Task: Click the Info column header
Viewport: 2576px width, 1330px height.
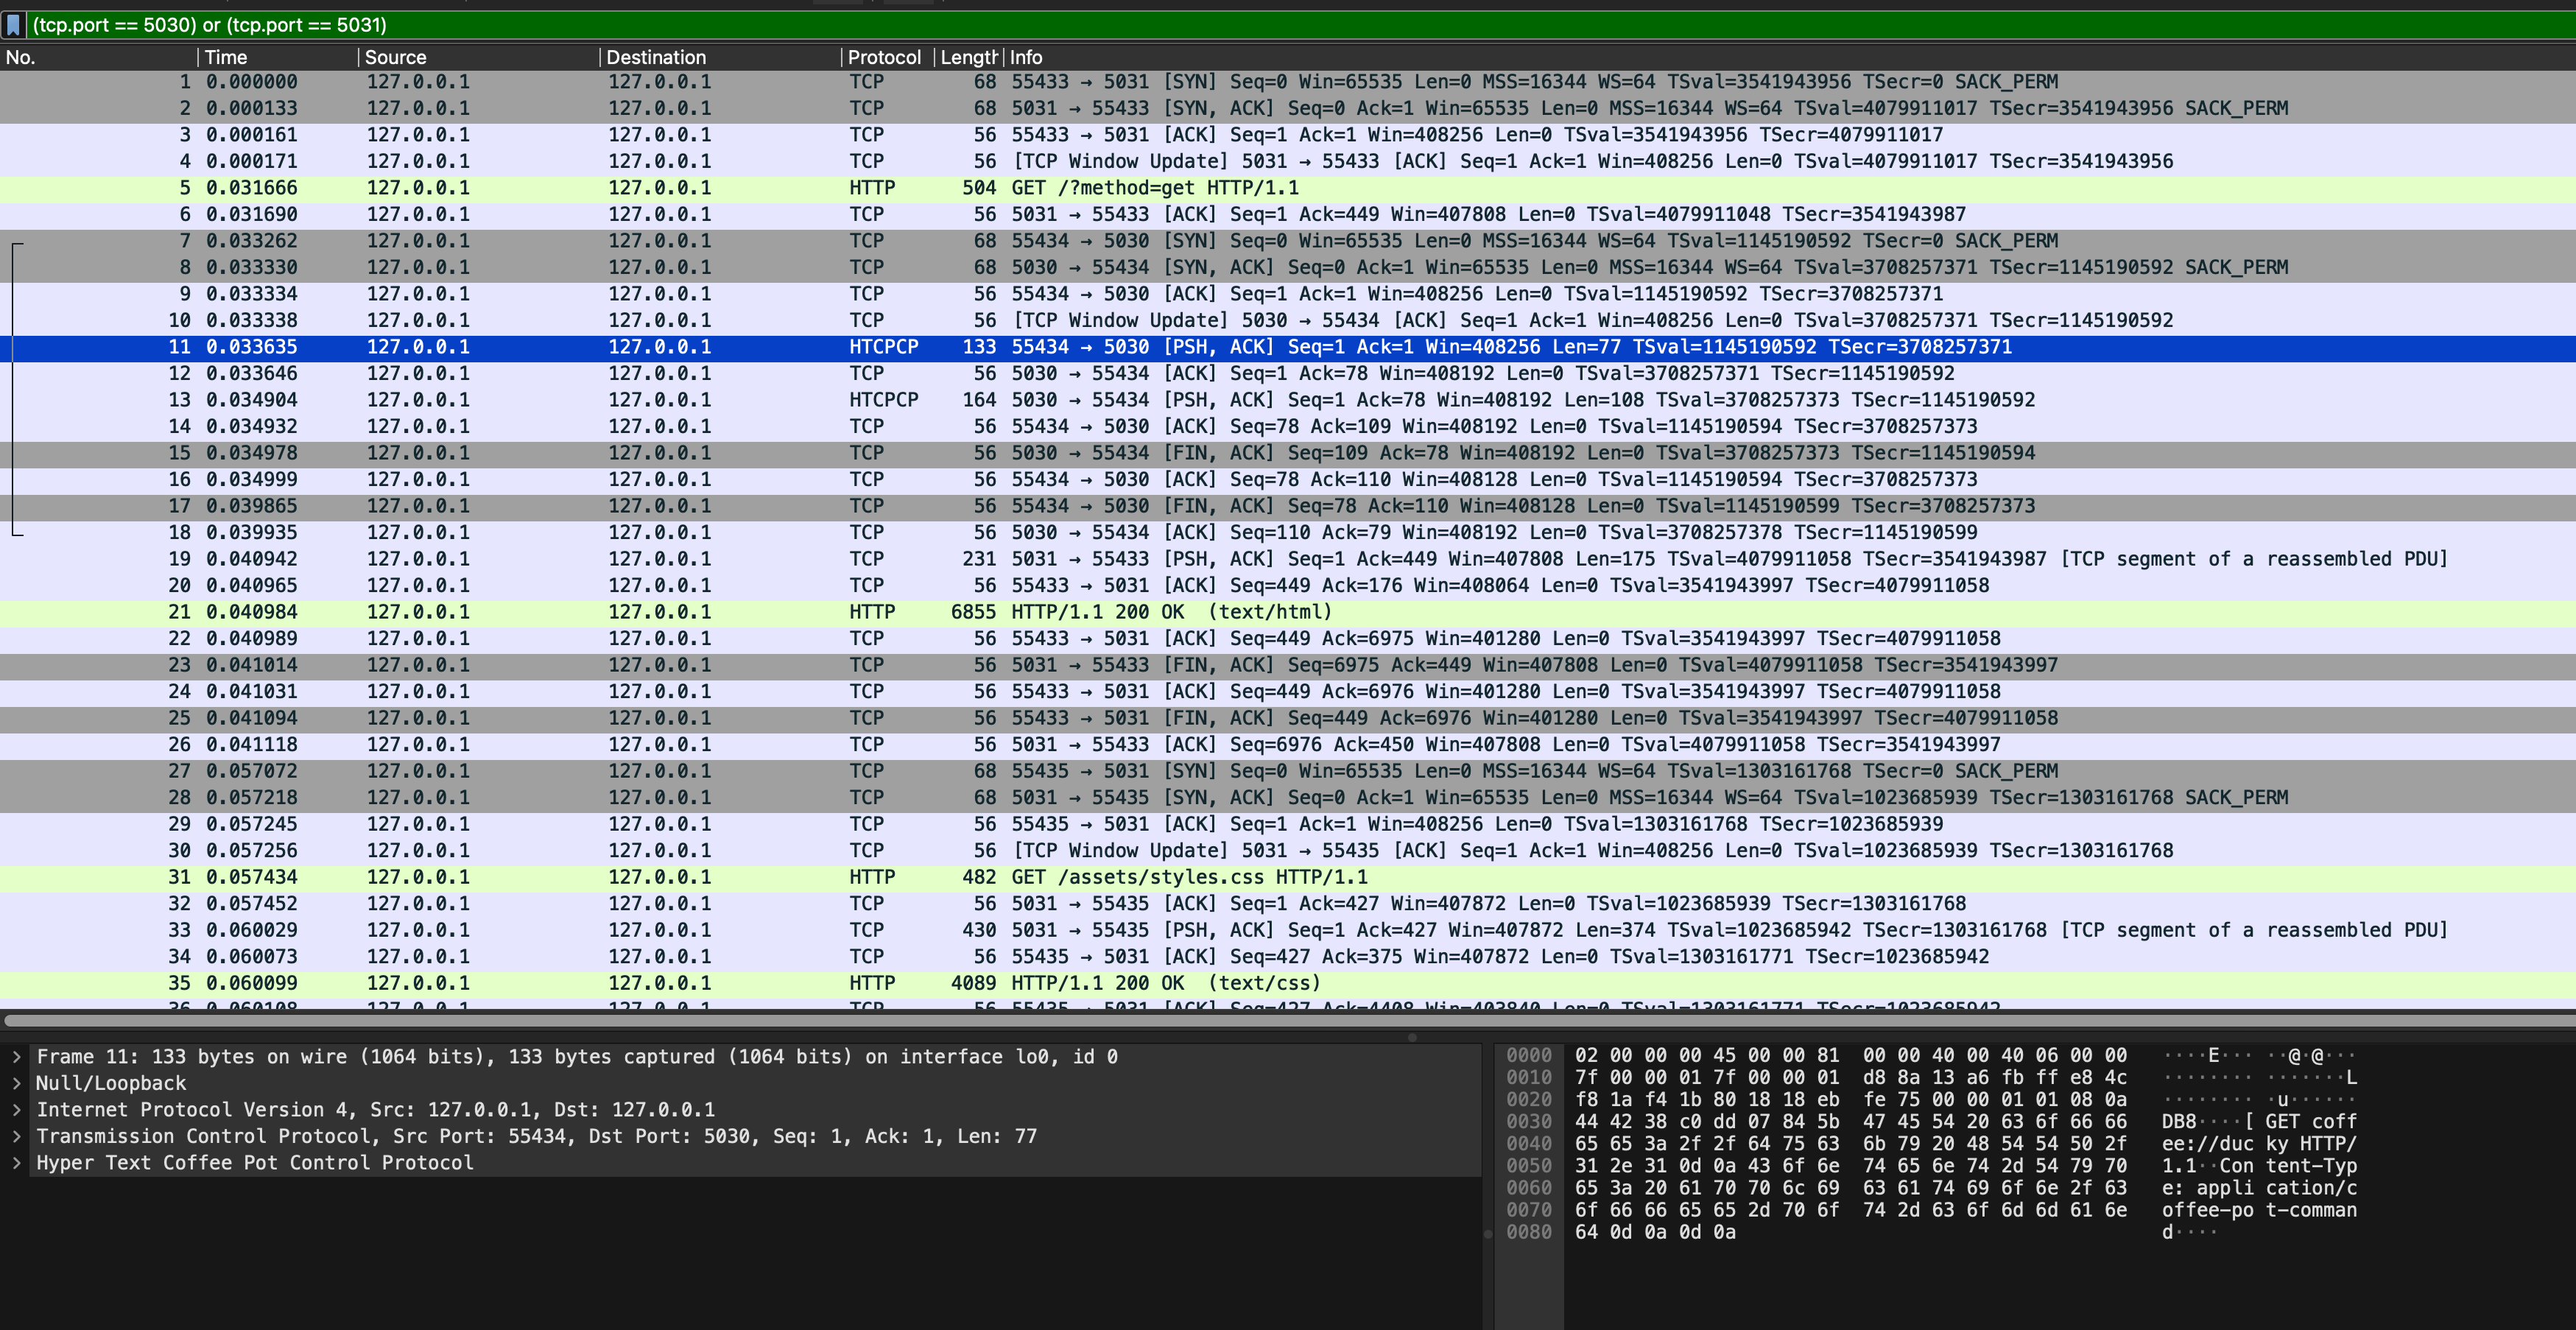Action: 1026,58
